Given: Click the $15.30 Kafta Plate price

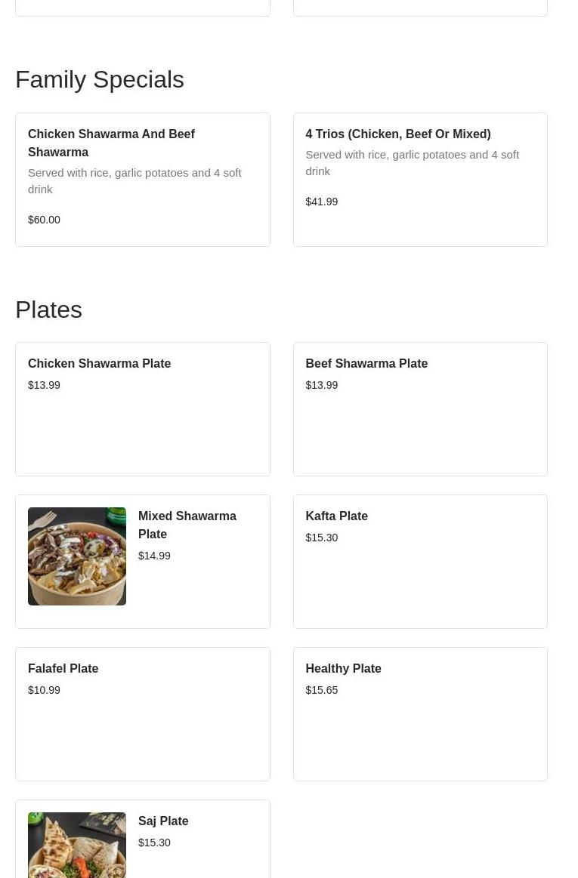Looking at the screenshot, I should [x=321, y=538].
